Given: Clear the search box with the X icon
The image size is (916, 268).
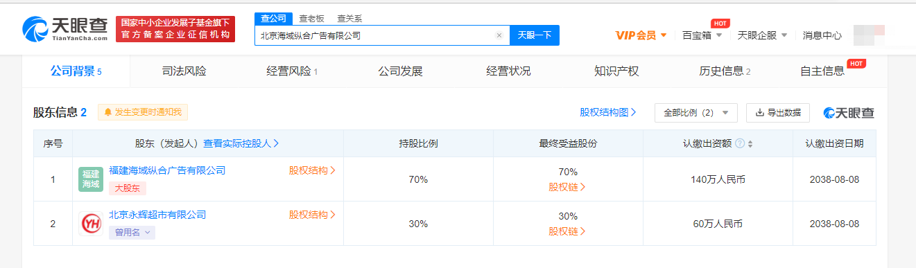Looking at the screenshot, I should [x=499, y=35].
